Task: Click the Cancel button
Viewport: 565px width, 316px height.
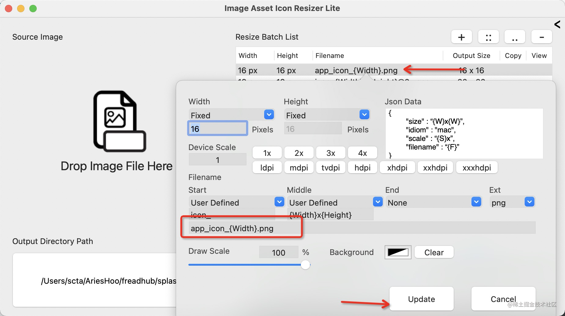Action: [503, 299]
